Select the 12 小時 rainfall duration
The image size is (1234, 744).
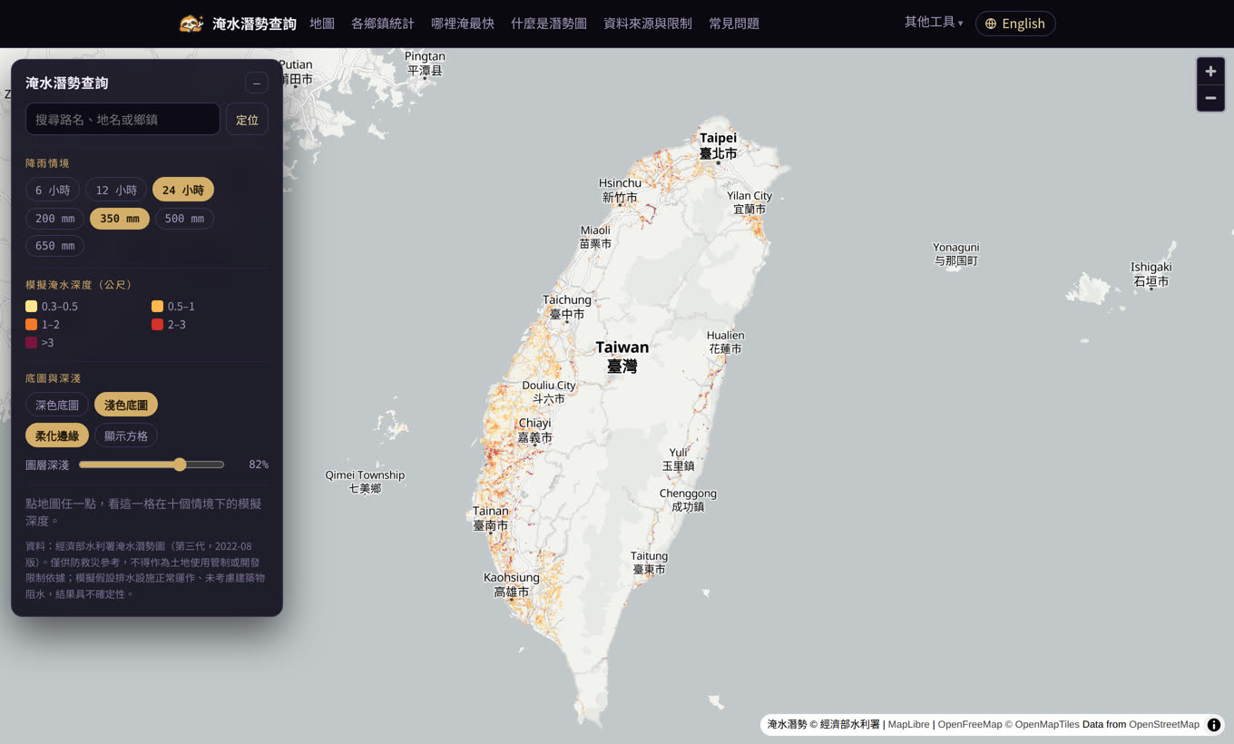[116, 190]
